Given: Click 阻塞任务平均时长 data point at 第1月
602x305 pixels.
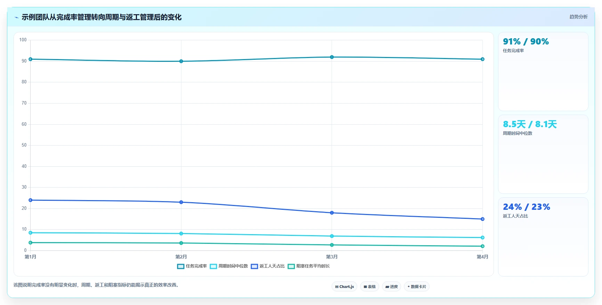Looking at the screenshot, I should tap(31, 242).
